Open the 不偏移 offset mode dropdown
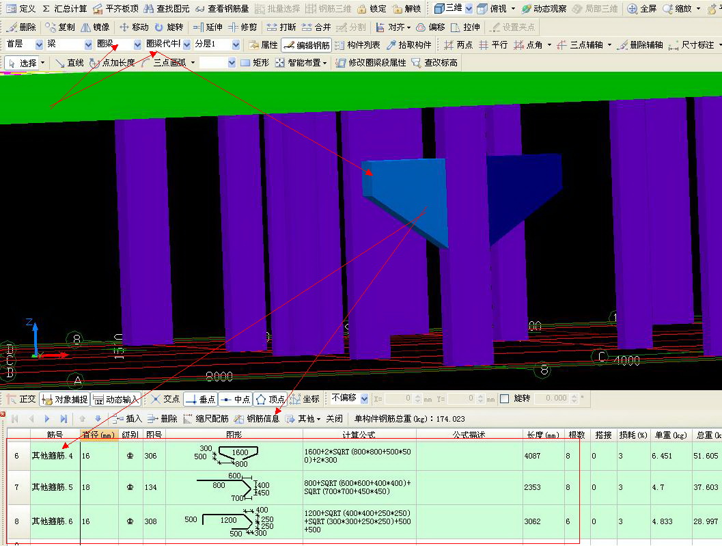 tap(364, 398)
